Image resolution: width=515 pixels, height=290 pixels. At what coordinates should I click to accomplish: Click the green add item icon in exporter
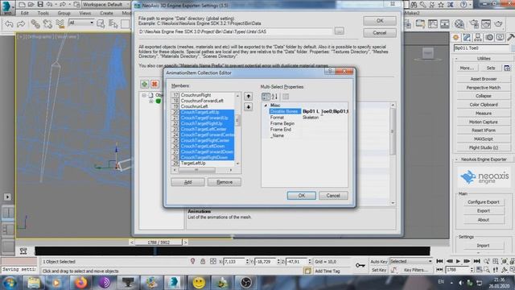(145, 84)
